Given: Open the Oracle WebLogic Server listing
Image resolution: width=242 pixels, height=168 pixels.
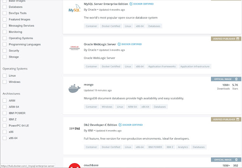Looking at the screenshot, I should [100, 44].
